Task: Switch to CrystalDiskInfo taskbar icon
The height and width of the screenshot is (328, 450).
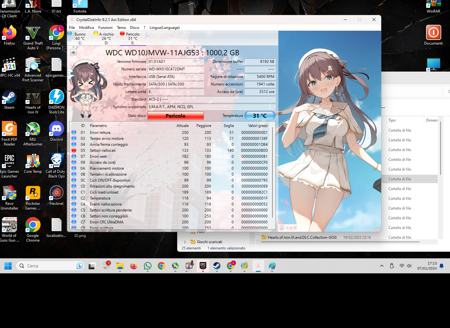Action: click(258, 266)
